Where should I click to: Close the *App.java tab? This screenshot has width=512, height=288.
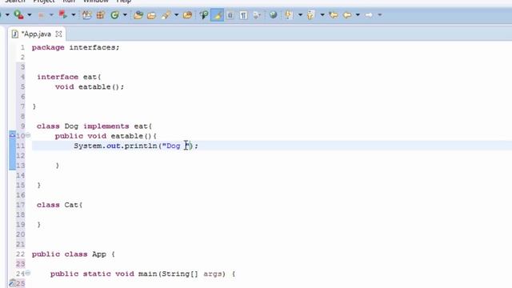58,34
